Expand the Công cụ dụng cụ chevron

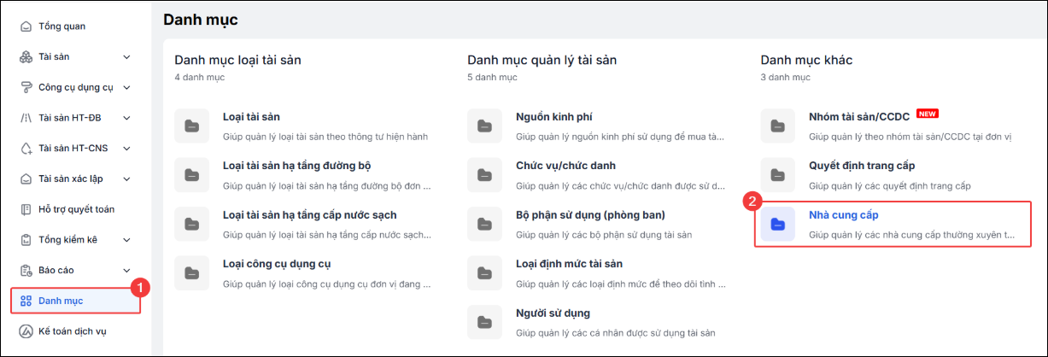(x=126, y=87)
